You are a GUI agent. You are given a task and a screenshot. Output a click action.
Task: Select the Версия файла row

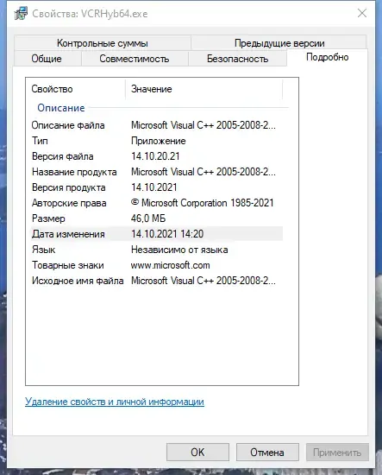click(x=157, y=156)
